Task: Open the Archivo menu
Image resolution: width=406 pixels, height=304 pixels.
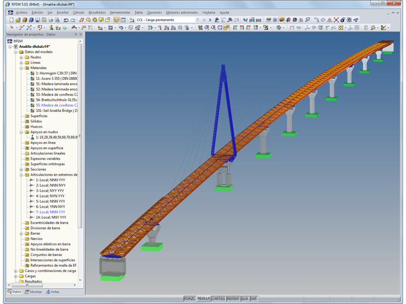Action: 21,12
